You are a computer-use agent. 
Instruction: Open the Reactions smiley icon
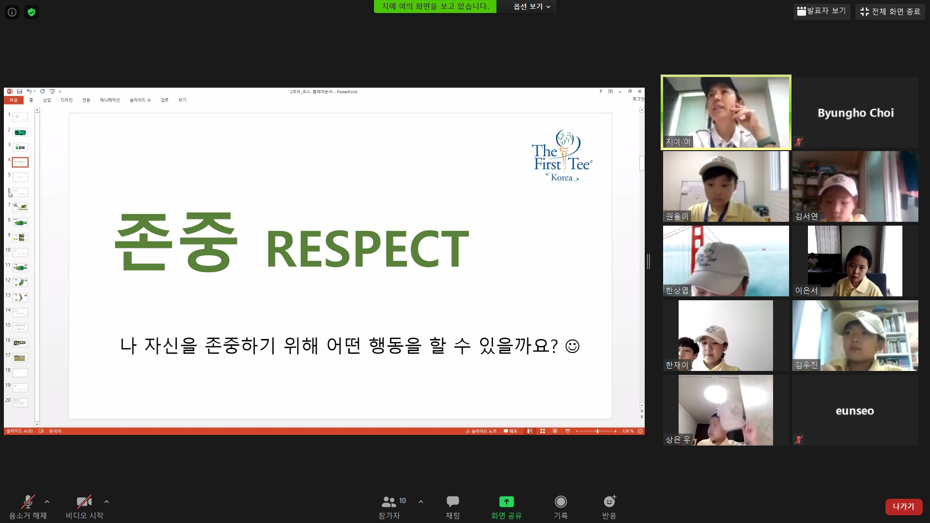[609, 502]
